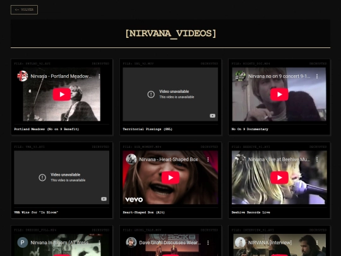Open three-dot menu on In Bloom video

[99, 243]
